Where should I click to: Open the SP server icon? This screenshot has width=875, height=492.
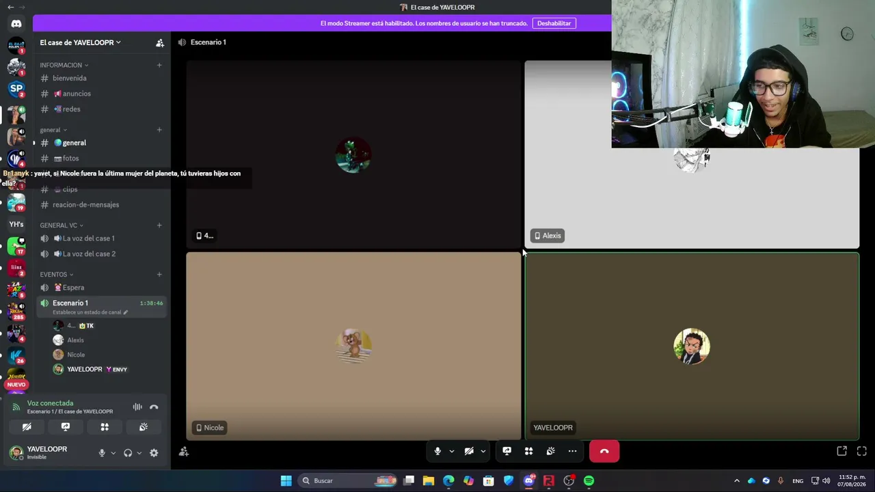(16, 88)
